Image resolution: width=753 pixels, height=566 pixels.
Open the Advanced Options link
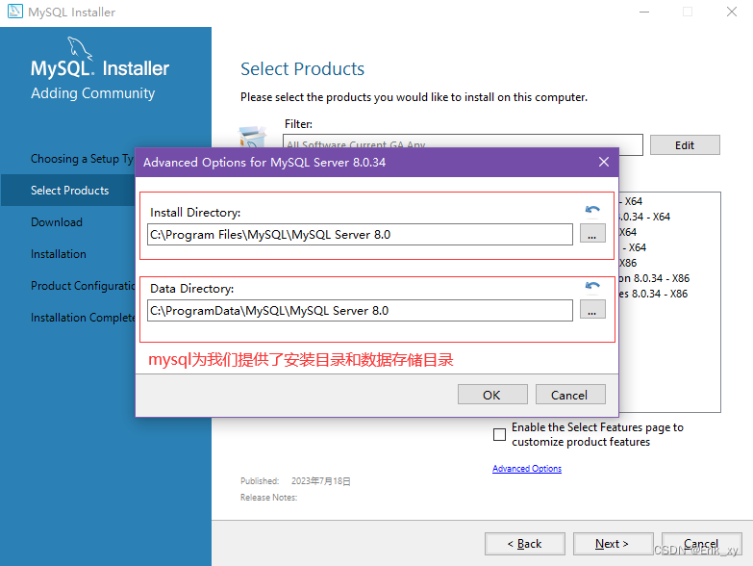point(527,469)
